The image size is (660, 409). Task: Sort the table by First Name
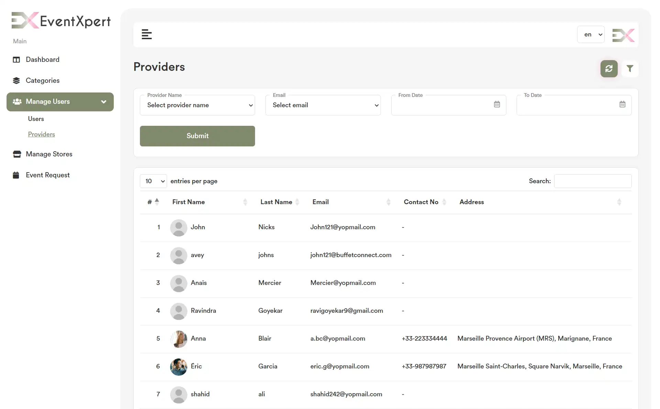point(245,202)
